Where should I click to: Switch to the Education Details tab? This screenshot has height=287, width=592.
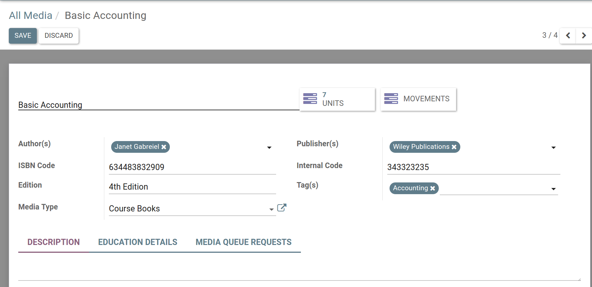(138, 242)
